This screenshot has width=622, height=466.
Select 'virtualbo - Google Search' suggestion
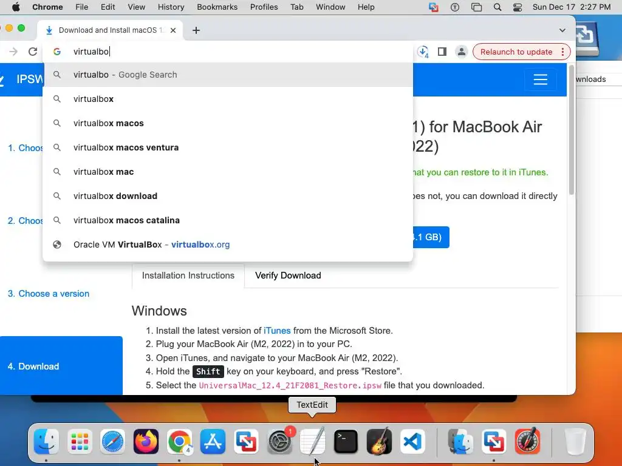click(x=228, y=75)
